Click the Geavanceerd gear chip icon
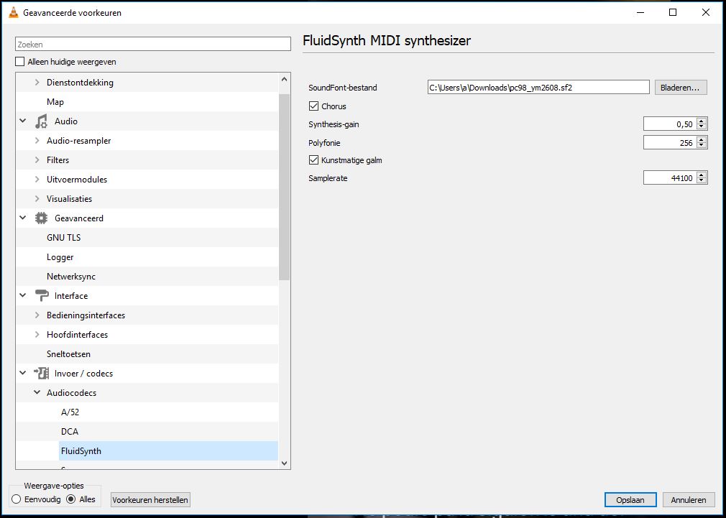 click(x=41, y=218)
